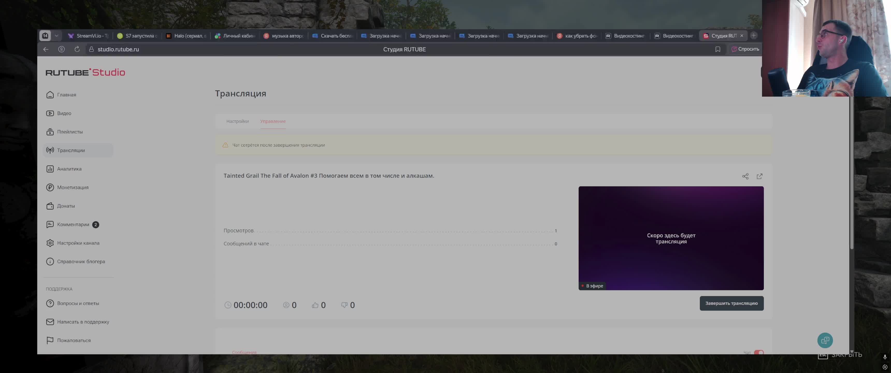Bookmark the page in address bar

[x=717, y=49]
